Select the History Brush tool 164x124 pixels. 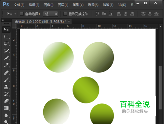click(x=6, y=94)
